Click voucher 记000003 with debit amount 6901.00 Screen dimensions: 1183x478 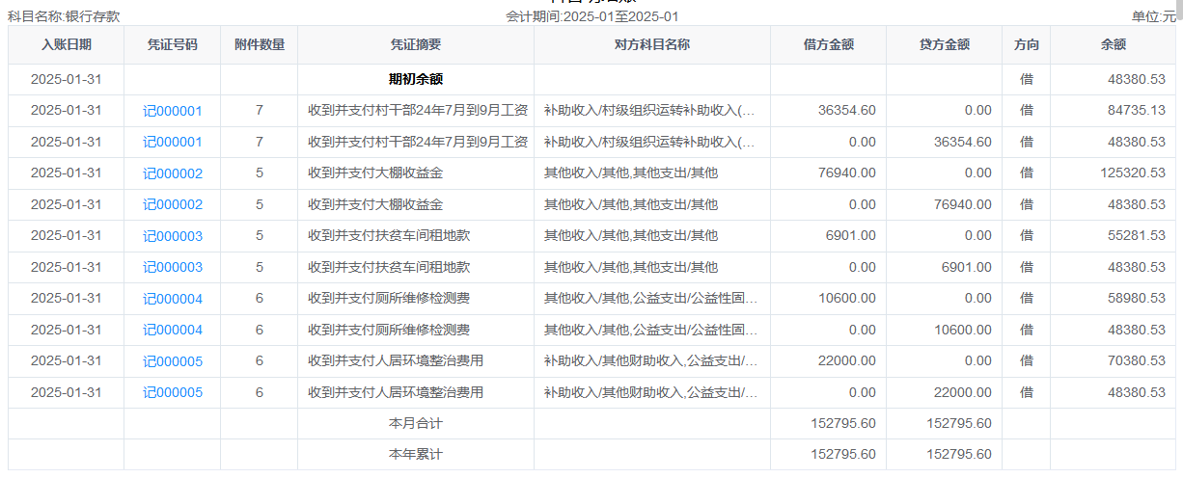coord(173,236)
